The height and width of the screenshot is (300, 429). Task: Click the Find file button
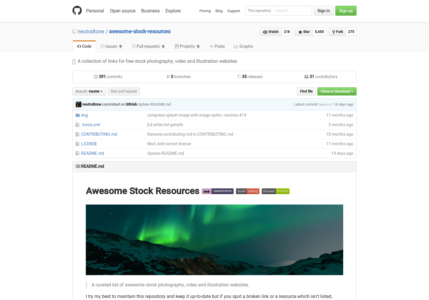tap(306, 91)
